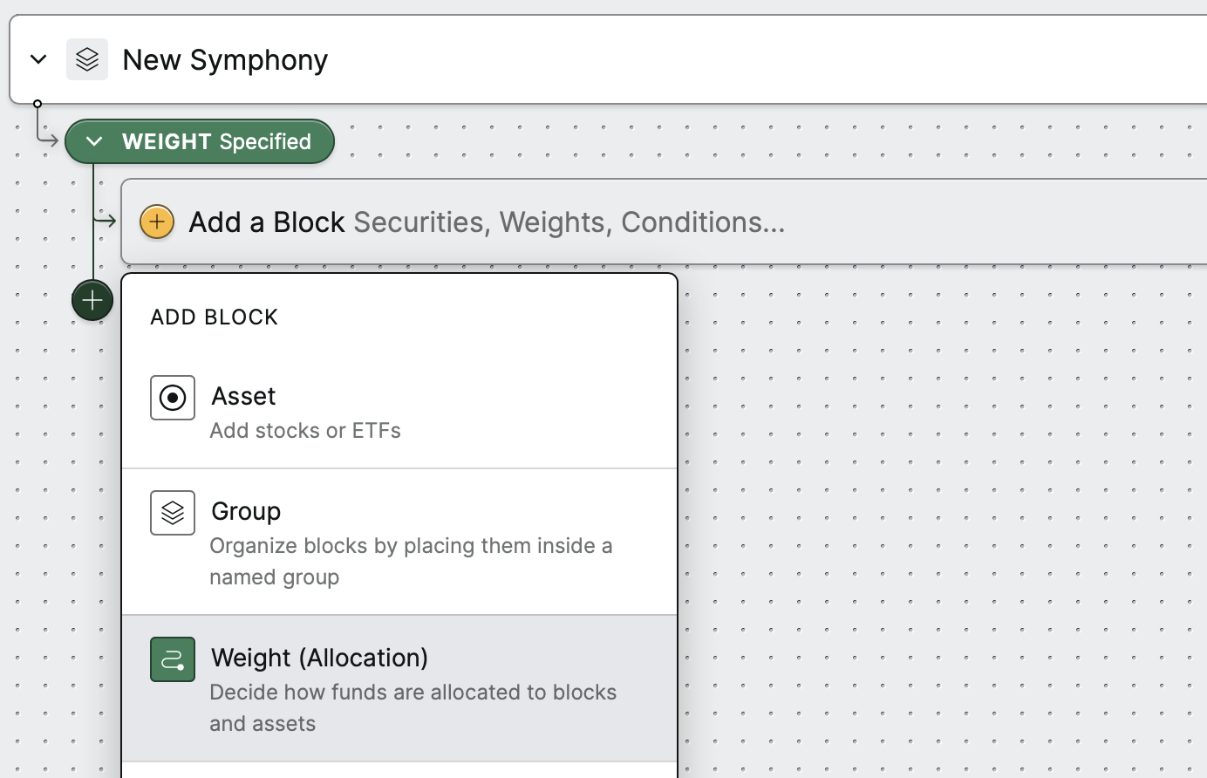Screen dimensions: 1207x778
Task: Collapse the New Symphony root chevron
Action: 38,59
